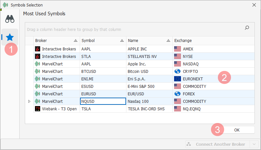Open the Name column filter button
This screenshot has width=261, height=150.
[168, 41]
